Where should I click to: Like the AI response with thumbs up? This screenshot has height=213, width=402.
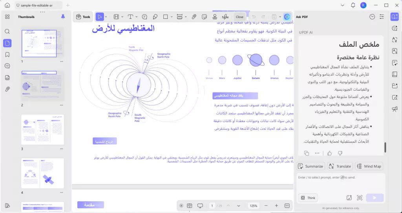[329, 153]
